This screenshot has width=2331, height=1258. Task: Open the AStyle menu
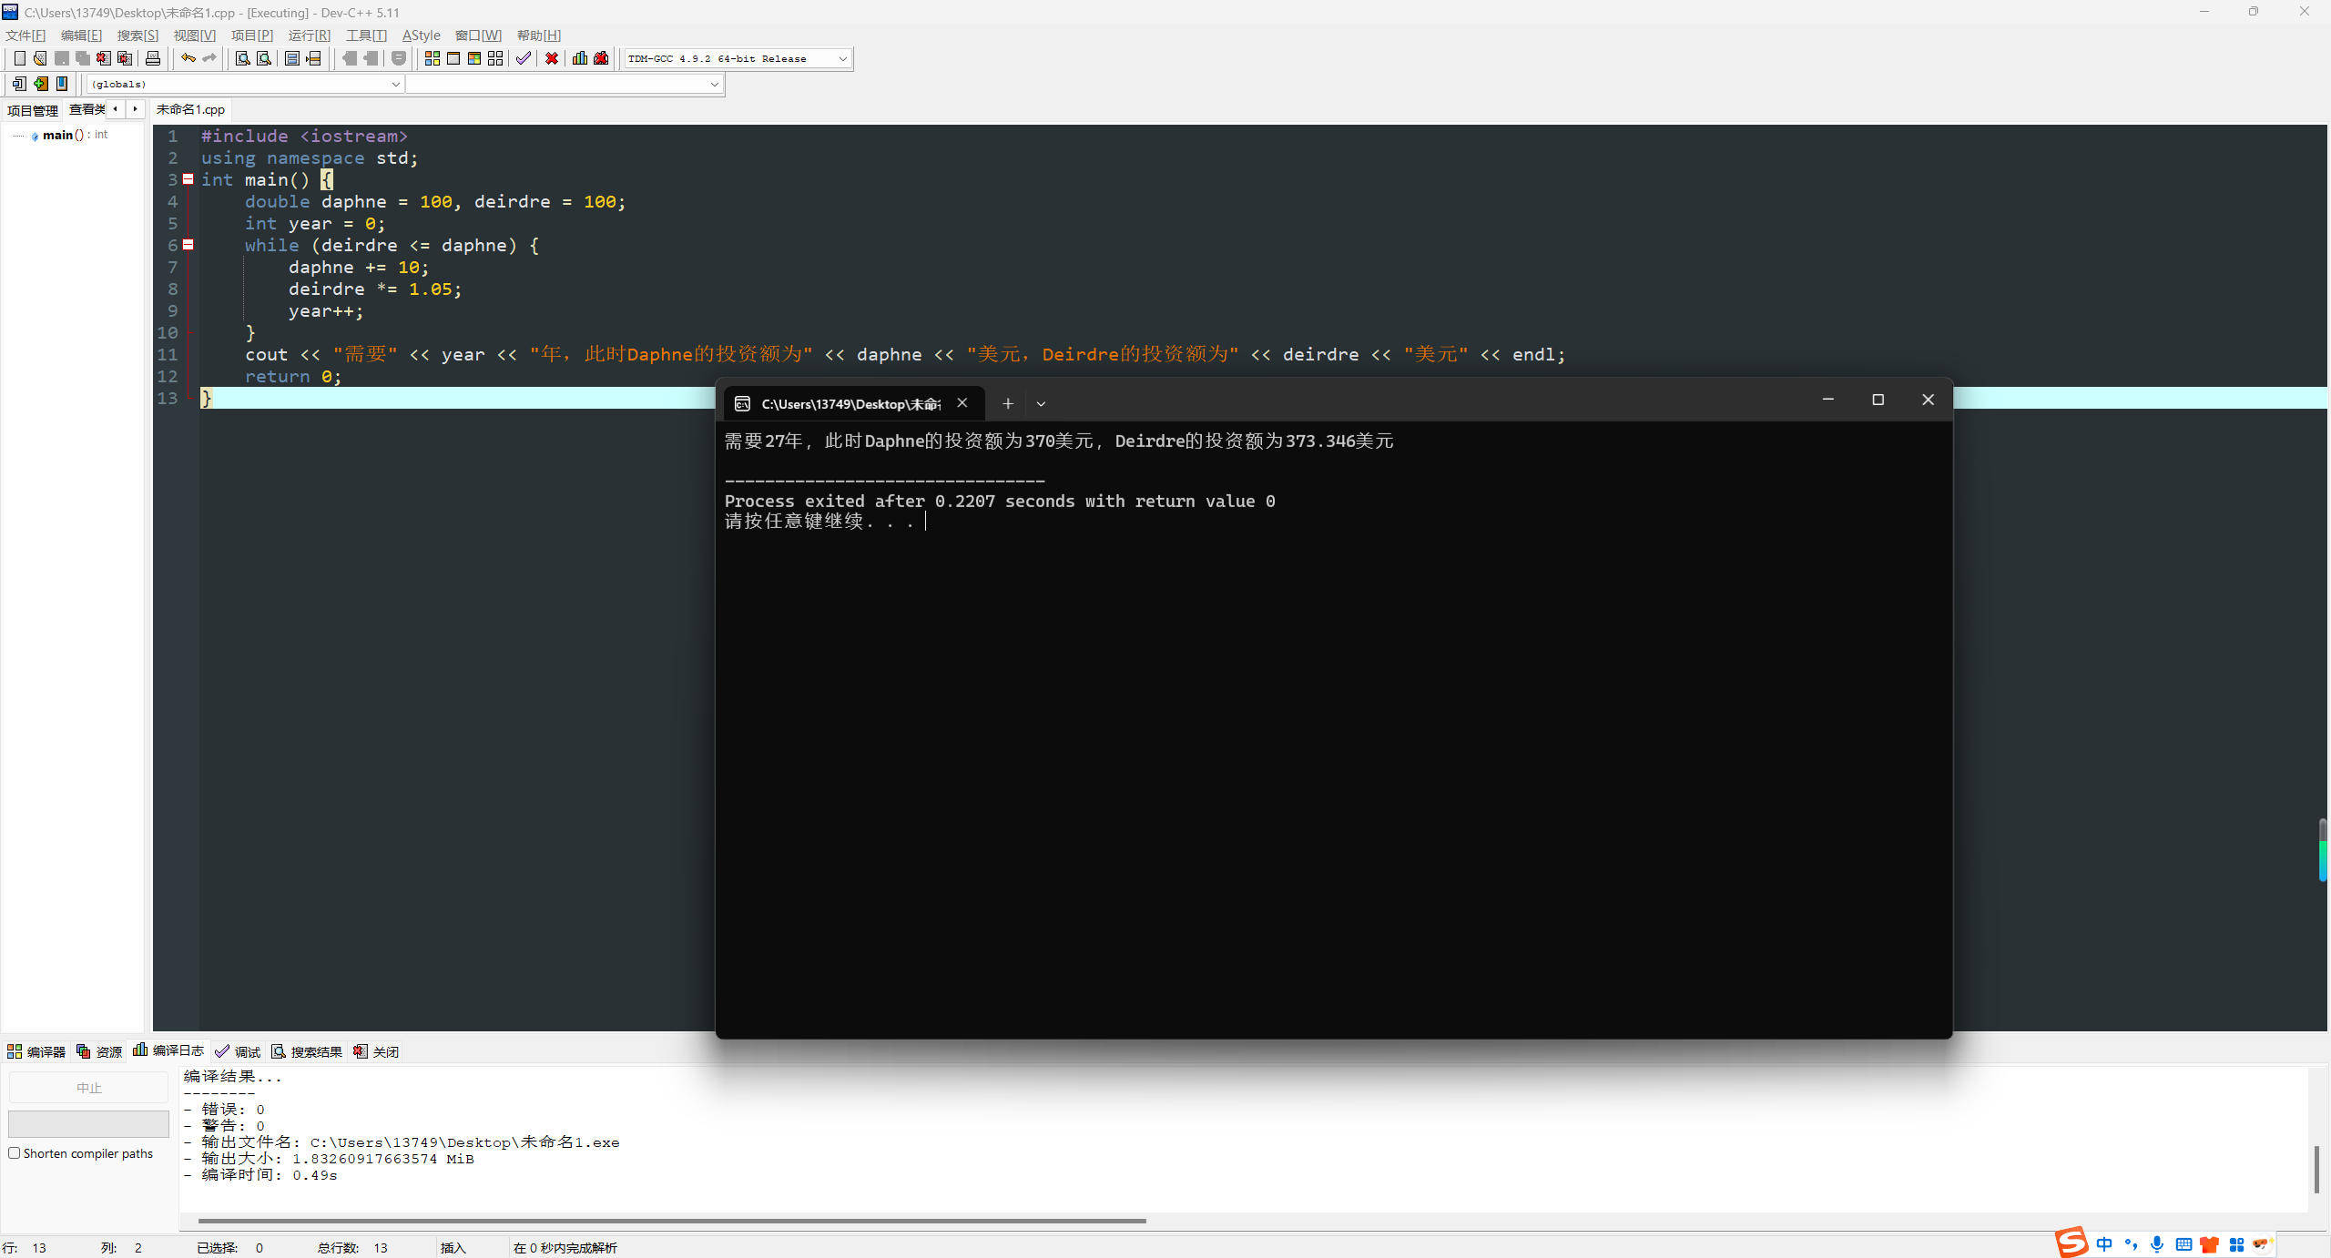(x=421, y=36)
